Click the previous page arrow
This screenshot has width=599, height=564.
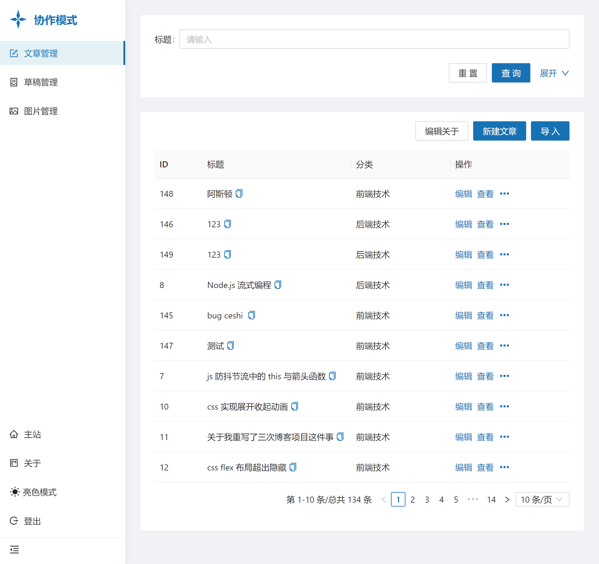(x=383, y=500)
